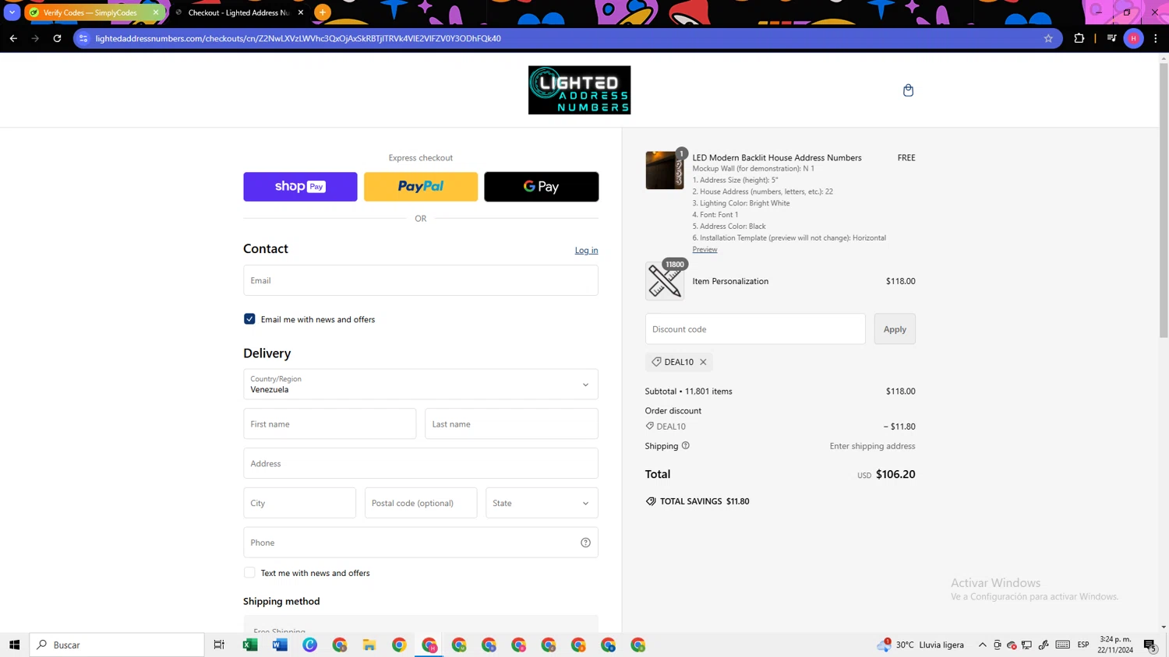Open the product Preview link
The height and width of the screenshot is (657, 1169).
tap(705, 249)
